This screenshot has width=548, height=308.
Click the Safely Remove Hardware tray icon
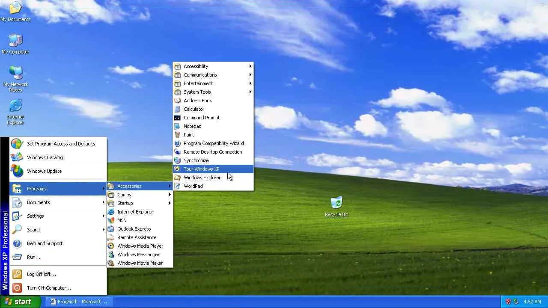516,302
